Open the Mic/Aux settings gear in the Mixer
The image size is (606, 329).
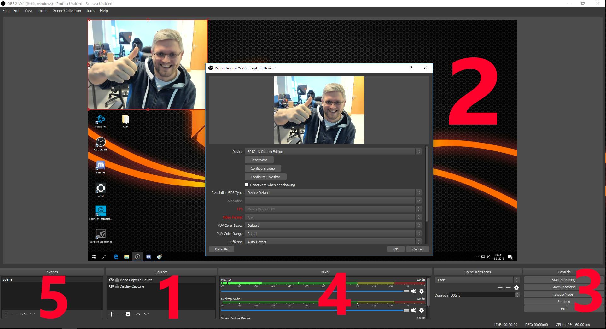coord(422,291)
